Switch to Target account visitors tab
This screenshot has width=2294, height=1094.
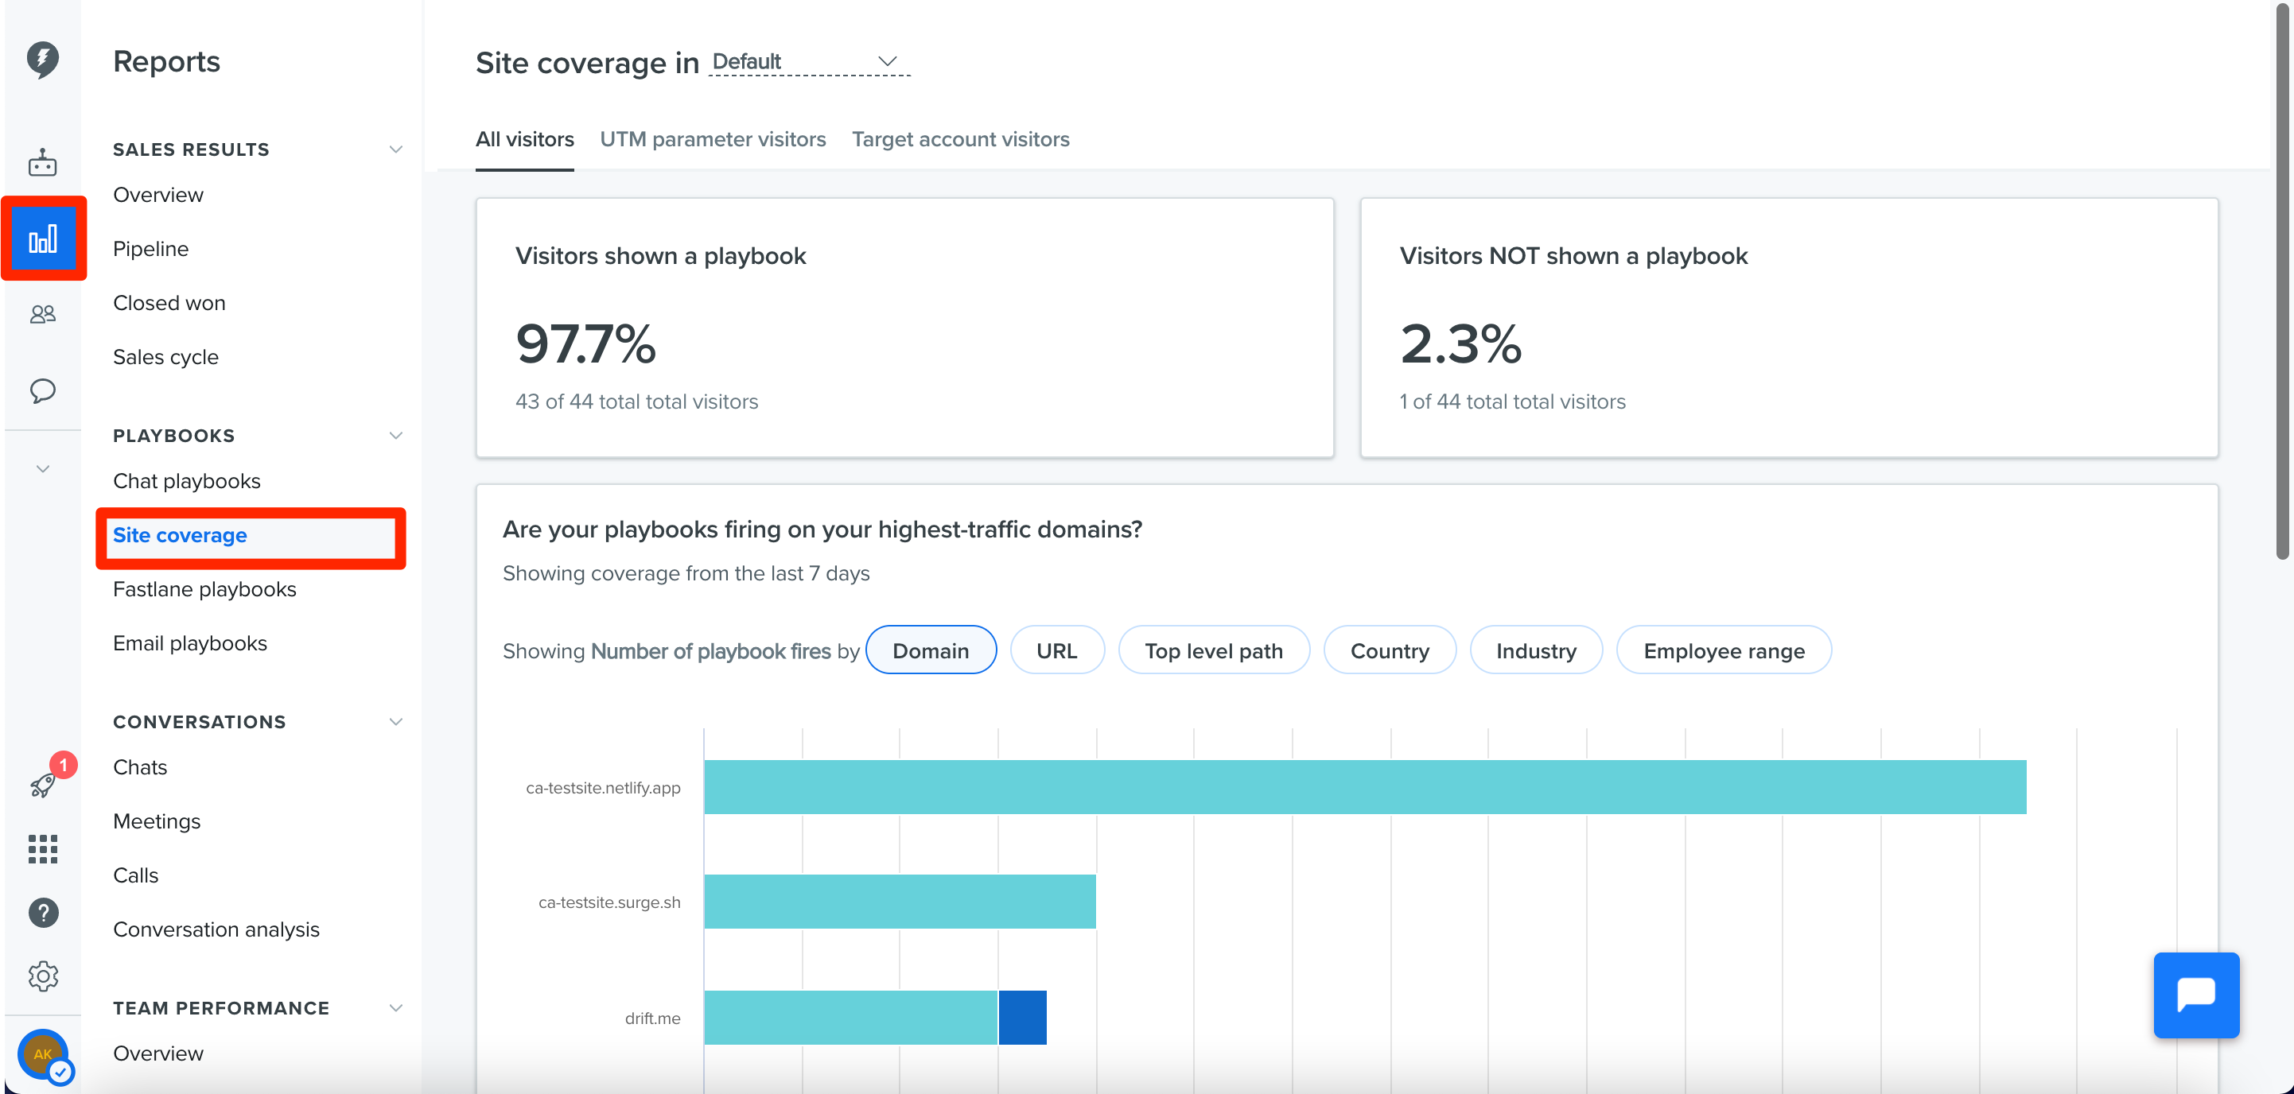point(960,140)
